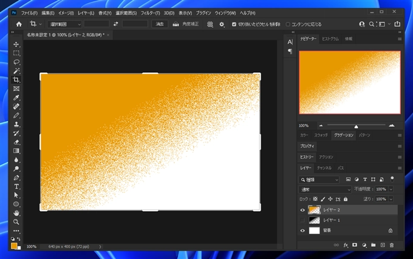Image resolution: width=413 pixels, height=259 pixels.
Task: Click the foreground orange color swatch
Action: point(14,245)
